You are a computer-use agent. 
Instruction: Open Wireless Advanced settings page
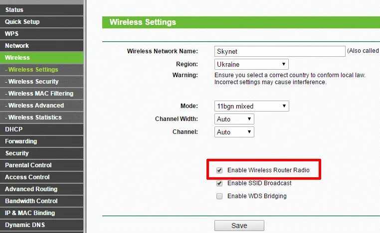pyautogui.click(x=42, y=106)
